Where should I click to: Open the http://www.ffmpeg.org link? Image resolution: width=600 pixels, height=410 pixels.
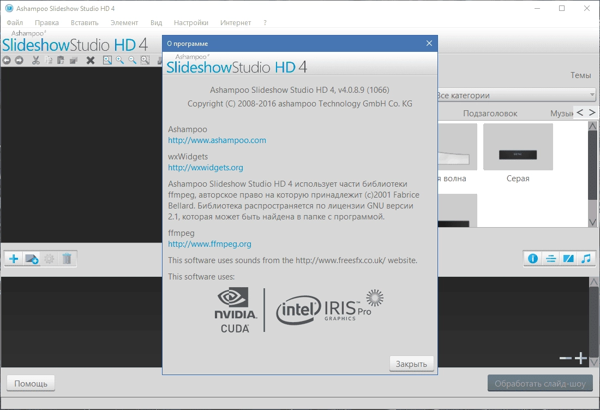[x=209, y=244]
